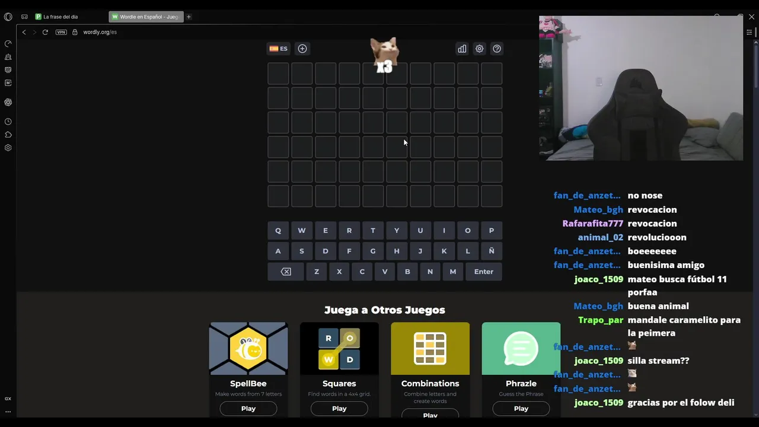Submit the guess with Enter key
Viewport: 759px width, 427px height.
click(x=484, y=272)
